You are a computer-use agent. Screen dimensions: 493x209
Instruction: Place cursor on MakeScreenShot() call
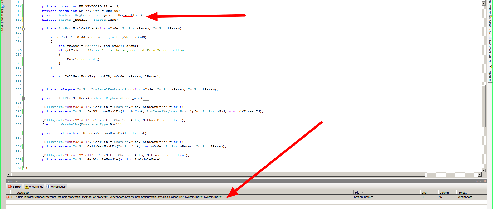tap(84, 59)
